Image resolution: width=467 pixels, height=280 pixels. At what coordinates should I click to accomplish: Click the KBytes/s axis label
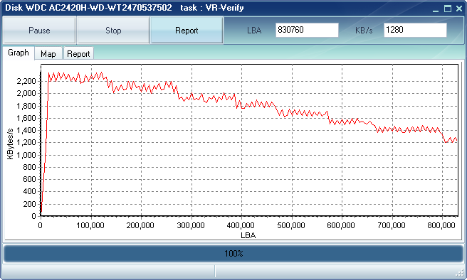pos(11,144)
